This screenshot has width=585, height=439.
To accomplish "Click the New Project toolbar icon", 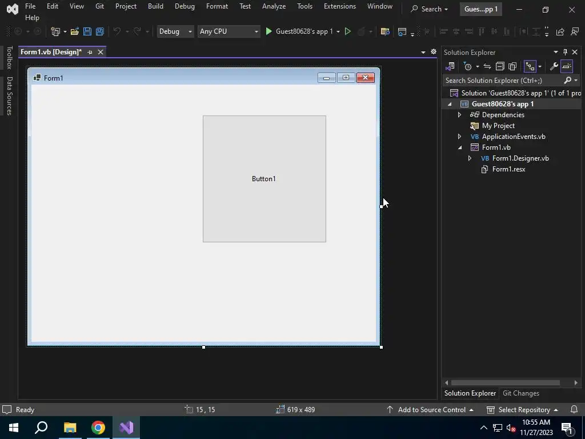I will coord(55,32).
